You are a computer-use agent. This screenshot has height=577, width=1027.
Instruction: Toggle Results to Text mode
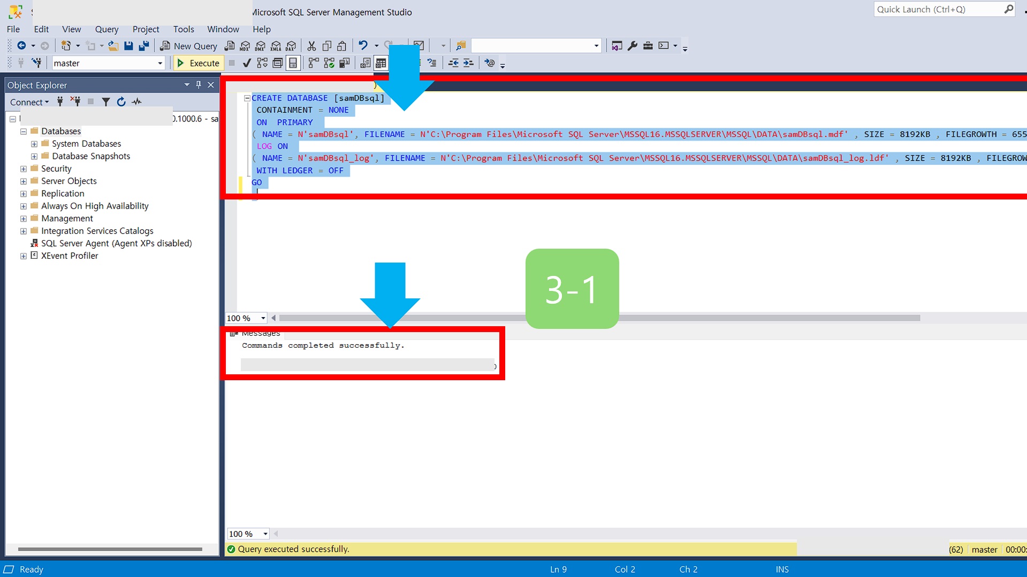pos(366,63)
